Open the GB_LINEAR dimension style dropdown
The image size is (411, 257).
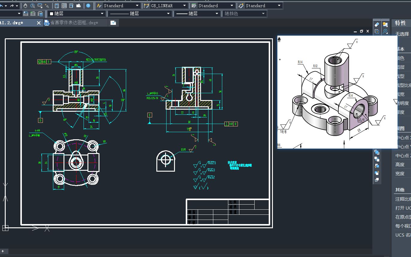click(x=184, y=6)
